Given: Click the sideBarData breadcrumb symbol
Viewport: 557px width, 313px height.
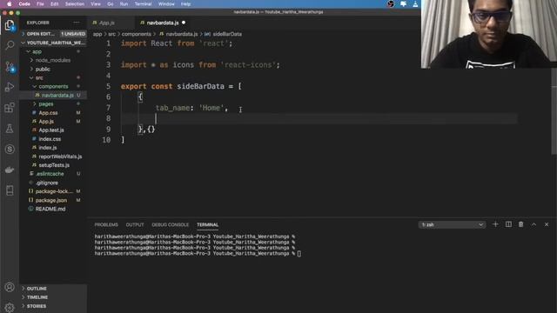Looking at the screenshot, I should (x=227, y=34).
